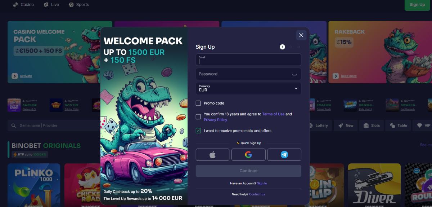Click the Casino nav icon
The width and height of the screenshot is (432, 207).
(15, 5)
